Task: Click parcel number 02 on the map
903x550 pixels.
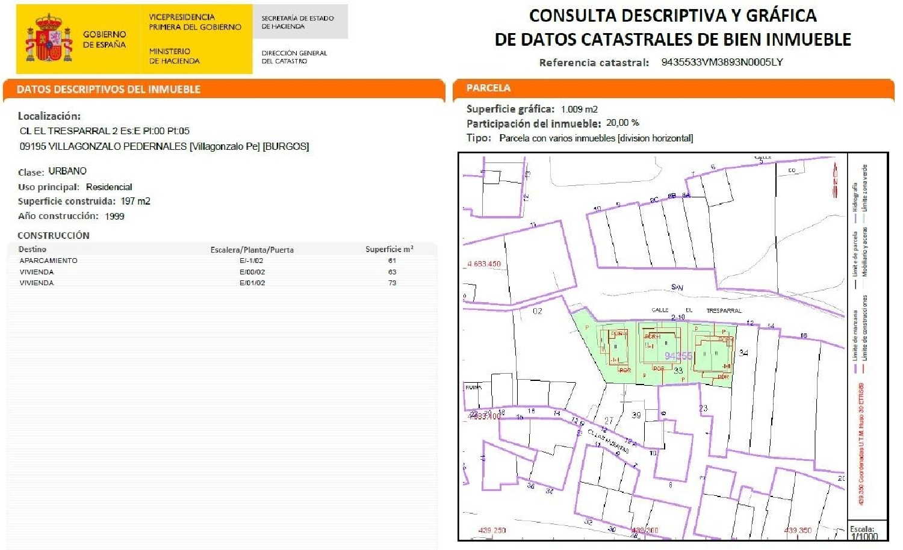Action: tap(538, 311)
